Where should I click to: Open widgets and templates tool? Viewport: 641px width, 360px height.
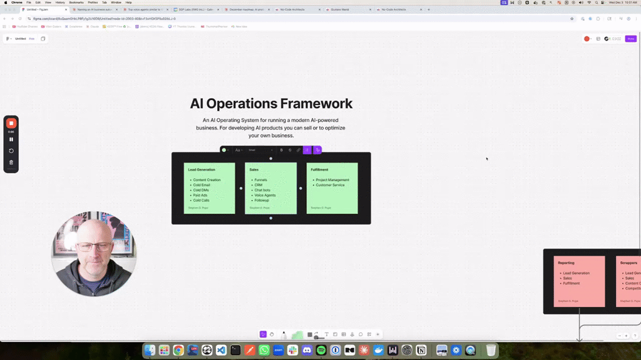[x=369, y=334]
